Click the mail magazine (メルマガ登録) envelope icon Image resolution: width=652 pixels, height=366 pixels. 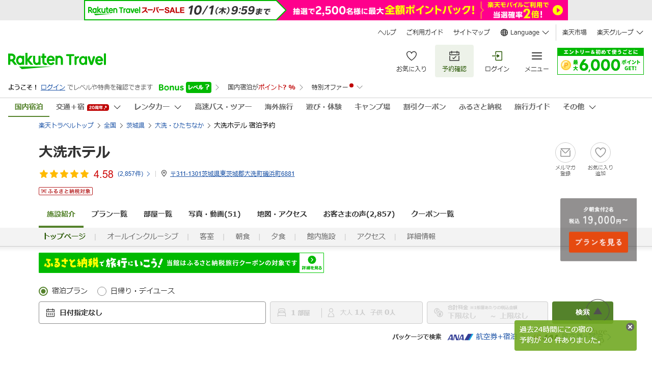(x=565, y=152)
